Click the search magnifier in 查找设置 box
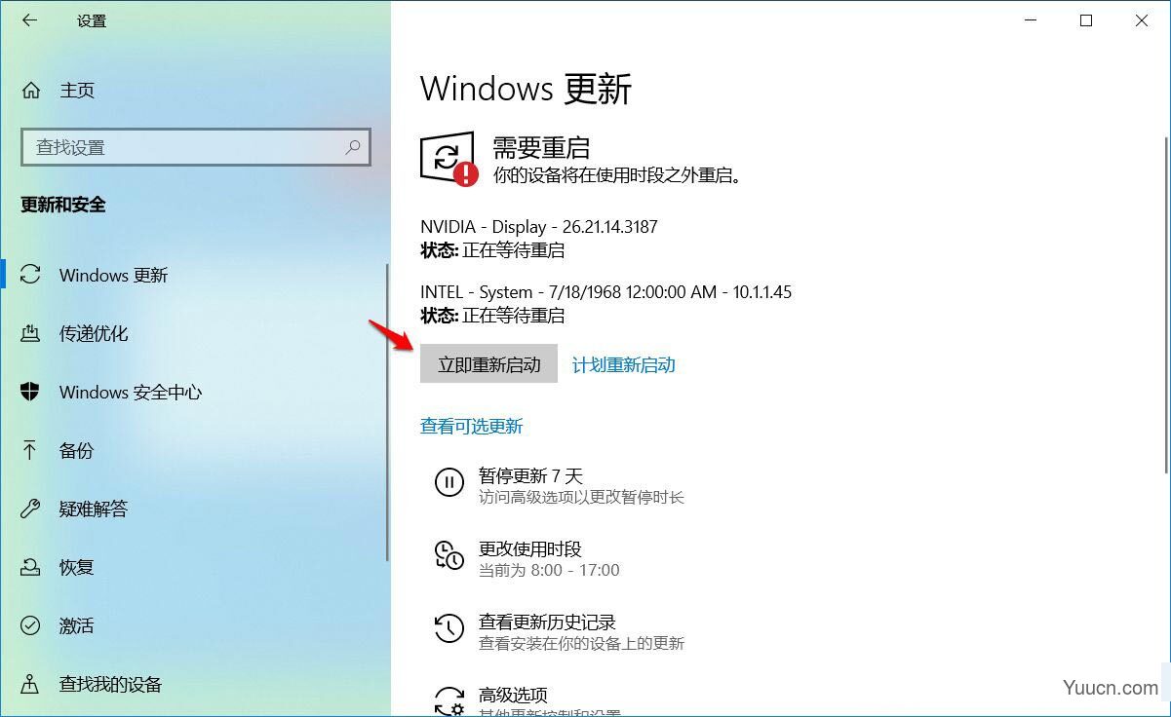Screen dimensions: 1171x717 [x=353, y=147]
